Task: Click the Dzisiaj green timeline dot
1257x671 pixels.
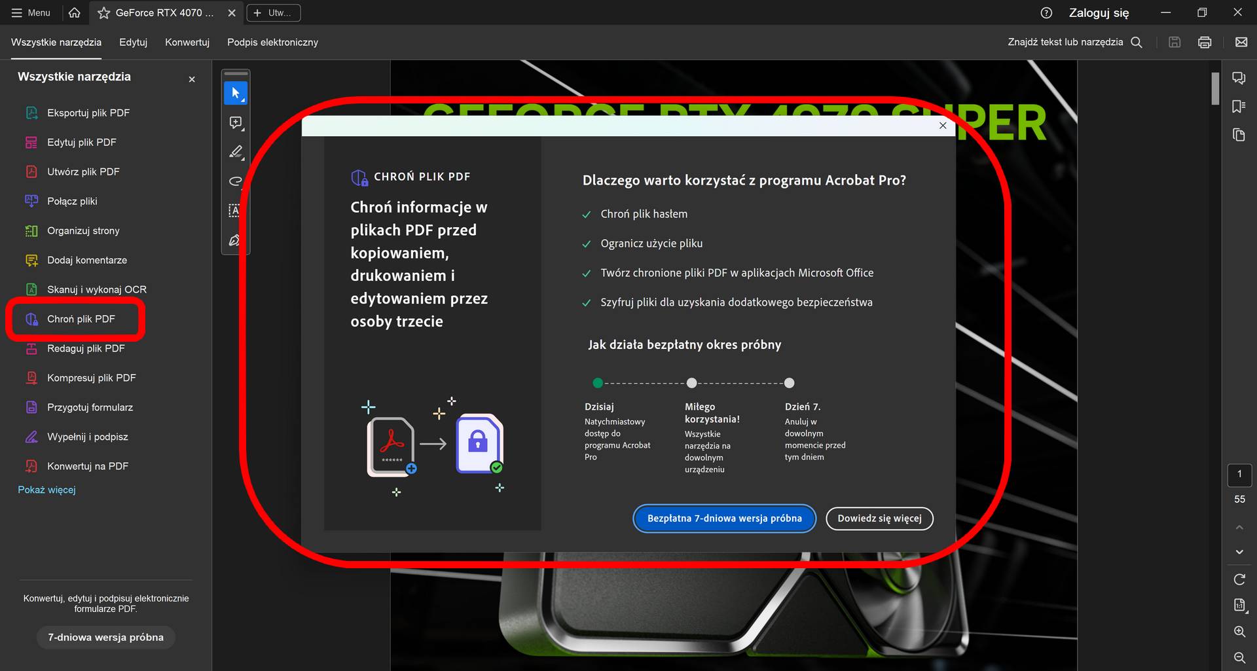Action: (597, 383)
